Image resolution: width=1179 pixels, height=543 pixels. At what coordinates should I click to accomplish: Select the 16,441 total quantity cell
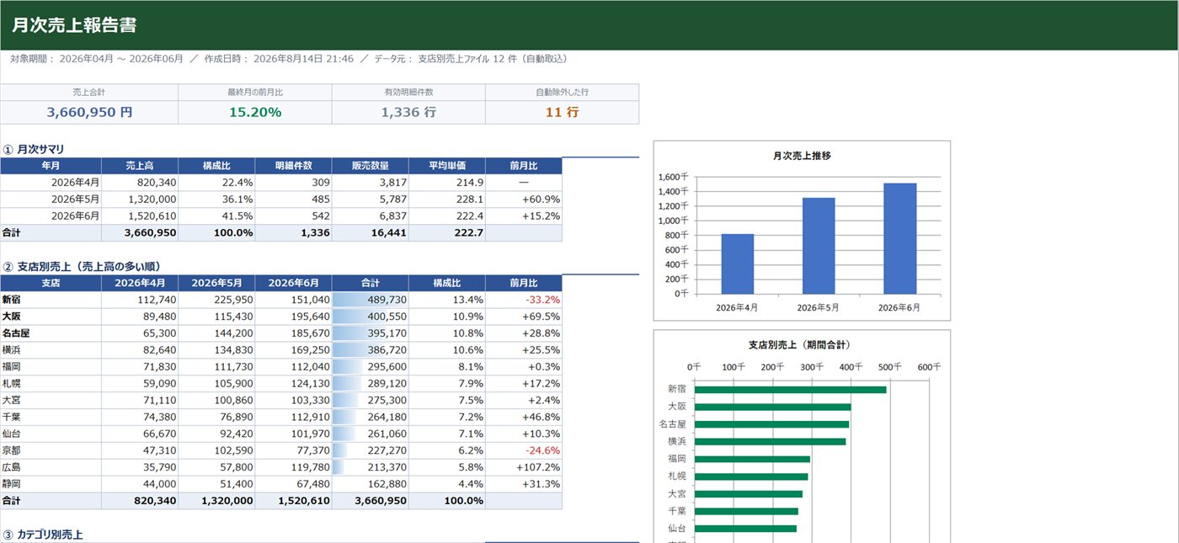pyautogui.click(x=370, y=233)
